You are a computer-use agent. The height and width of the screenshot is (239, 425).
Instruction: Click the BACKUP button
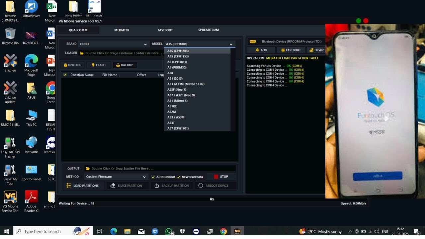[x=125, y=65]
